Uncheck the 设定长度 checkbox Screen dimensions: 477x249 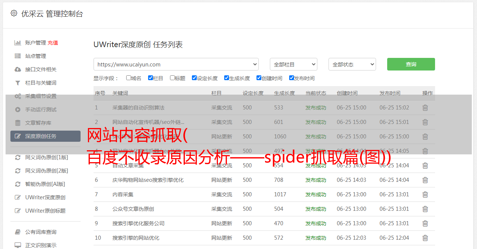pyautogui.click(x=194, y=78)
